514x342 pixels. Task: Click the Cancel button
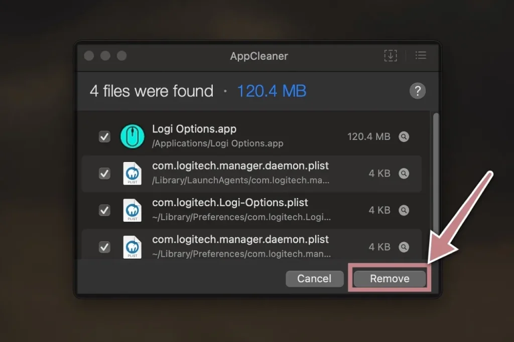point(314,278)
